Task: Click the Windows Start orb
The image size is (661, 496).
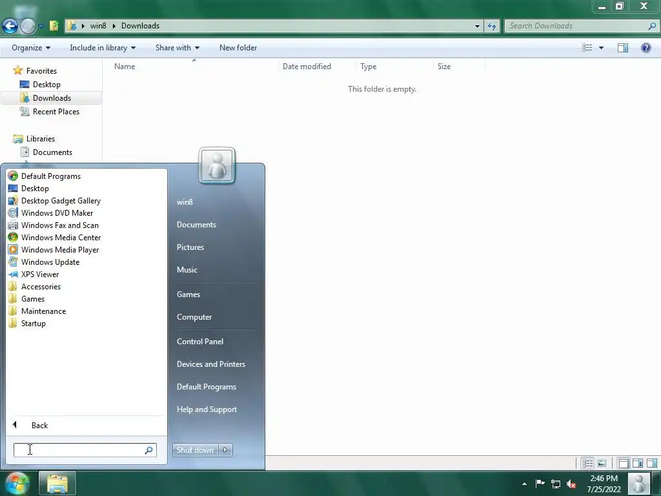Action: click(17, 483)
